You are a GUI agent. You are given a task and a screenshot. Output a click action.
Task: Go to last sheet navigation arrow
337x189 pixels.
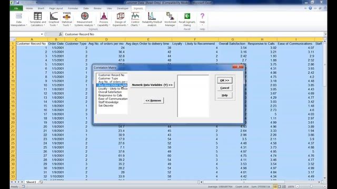point(22,182)
